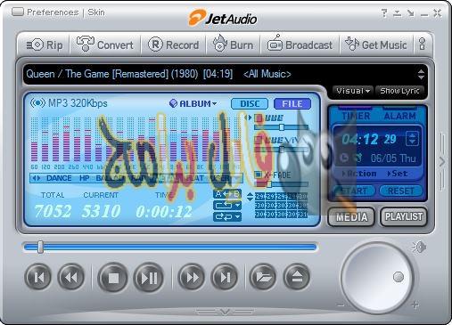Screen dimensions: 452x325
Task: Launch the Broadcast feature
Action: pyautogui.click(x=300, y=45)
